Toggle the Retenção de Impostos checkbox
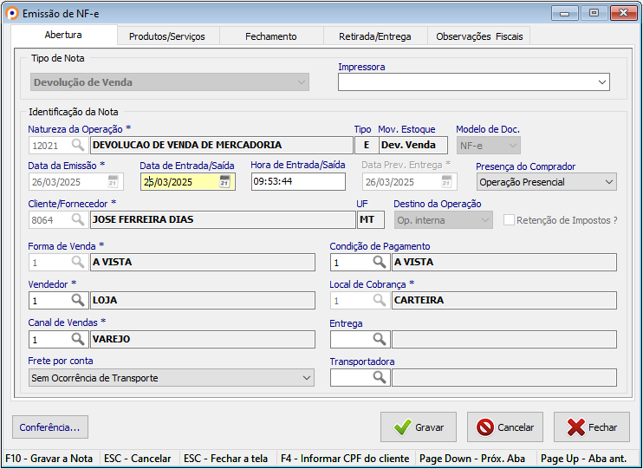The image size is (643, 469). click(509, 220)
